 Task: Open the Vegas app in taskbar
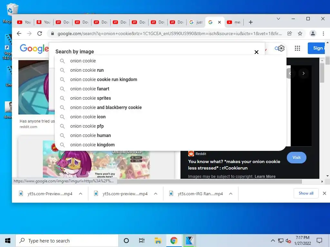click(189, 241)
